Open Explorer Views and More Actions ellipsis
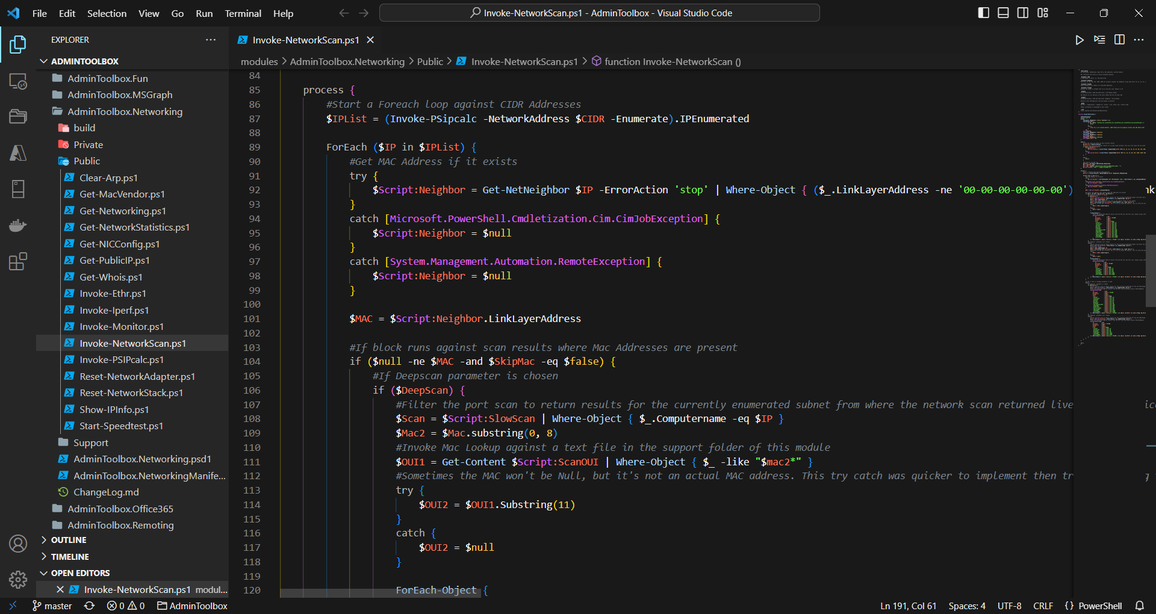The width and height of the screenshot is (1156, 614). point(211,40)
